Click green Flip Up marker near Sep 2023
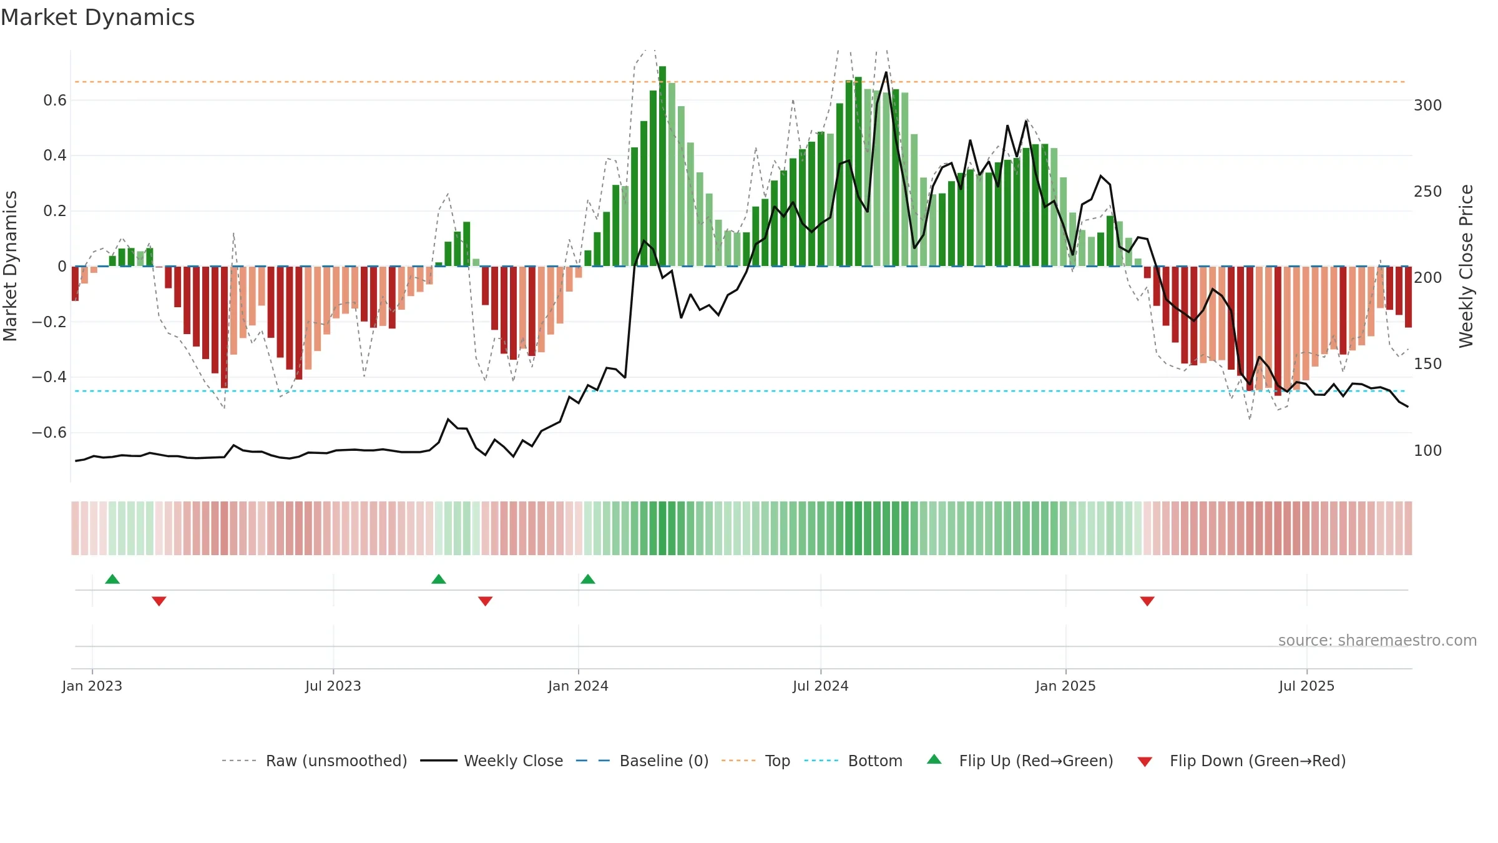The width and height of the screenshot is (1498, 843). click(439, 579)
